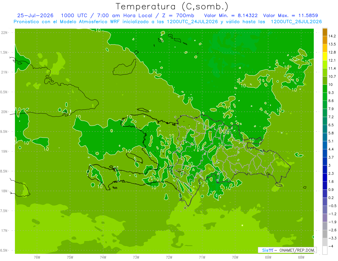Click the 'Temperatura (C,somb.)' chart title
The image size is (338, 261).
click(x=172, y=6)
